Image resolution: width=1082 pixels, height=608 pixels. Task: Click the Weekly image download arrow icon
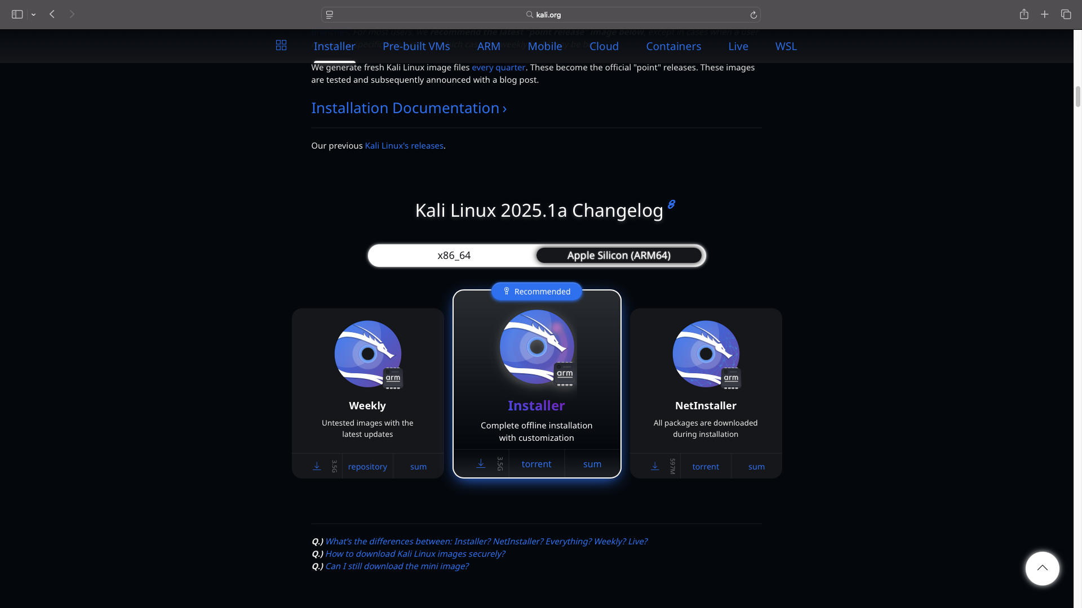tap(317, 466)
